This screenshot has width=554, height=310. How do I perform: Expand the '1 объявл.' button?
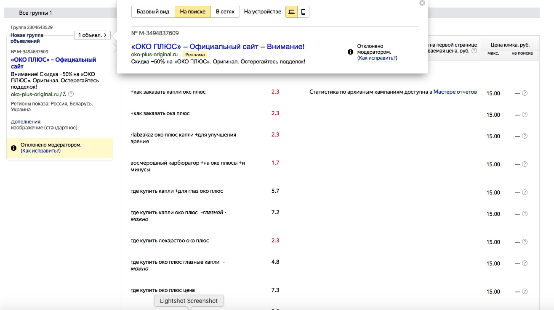92,35
